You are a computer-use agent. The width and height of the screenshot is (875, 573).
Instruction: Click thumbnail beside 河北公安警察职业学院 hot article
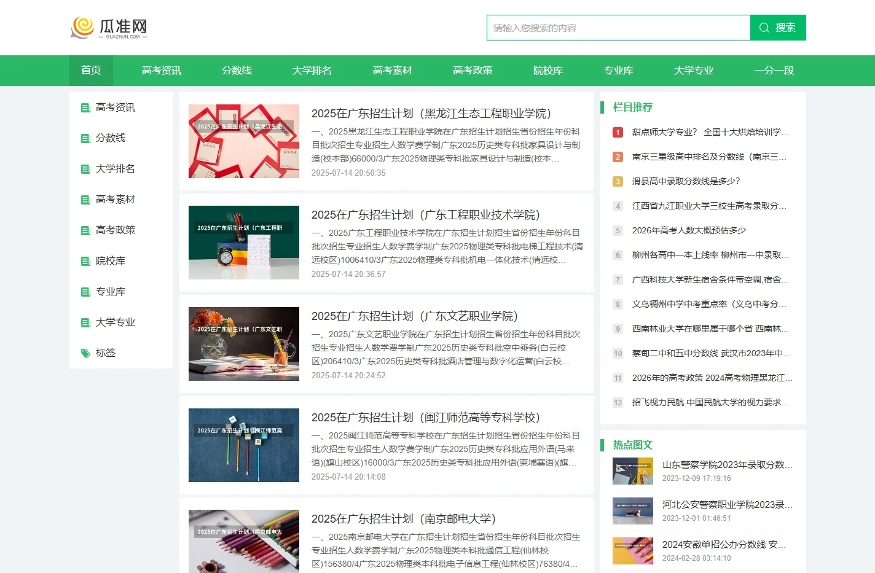pos(633,511)
